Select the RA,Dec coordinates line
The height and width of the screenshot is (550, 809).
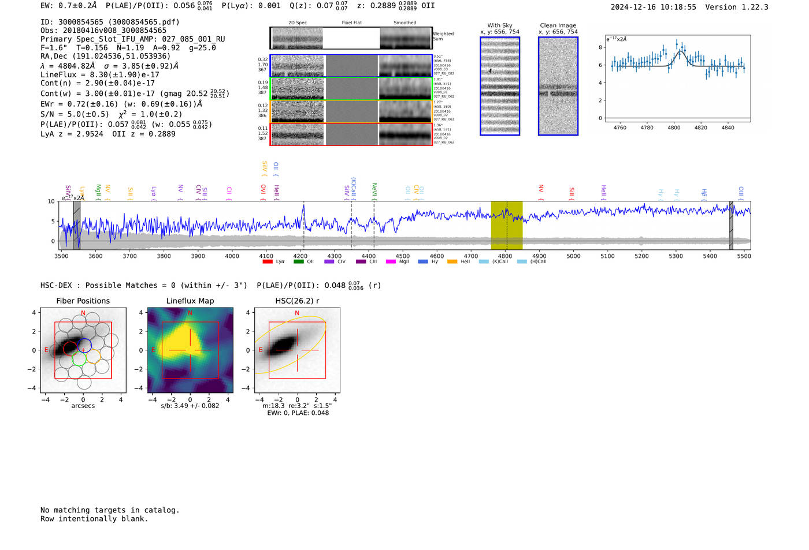tap(106, 57)
